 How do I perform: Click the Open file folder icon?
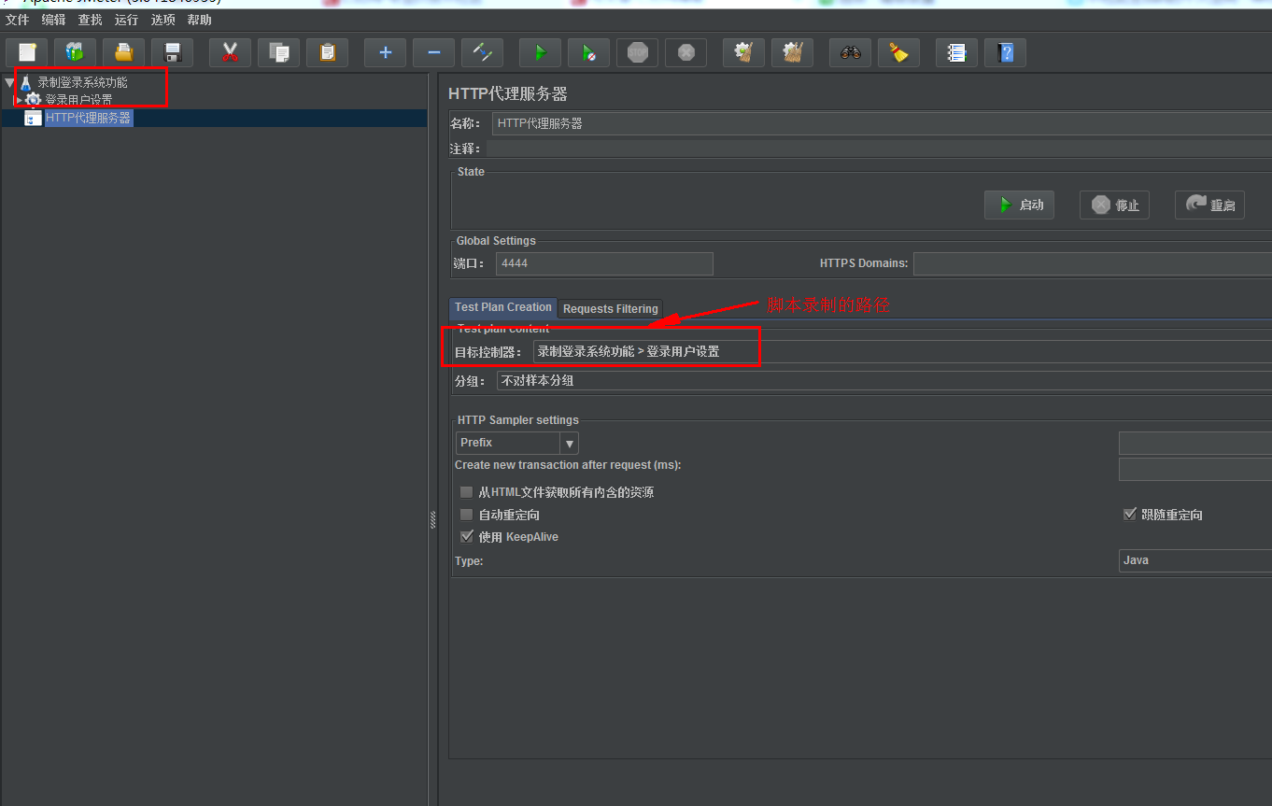[x=124, y=52]
